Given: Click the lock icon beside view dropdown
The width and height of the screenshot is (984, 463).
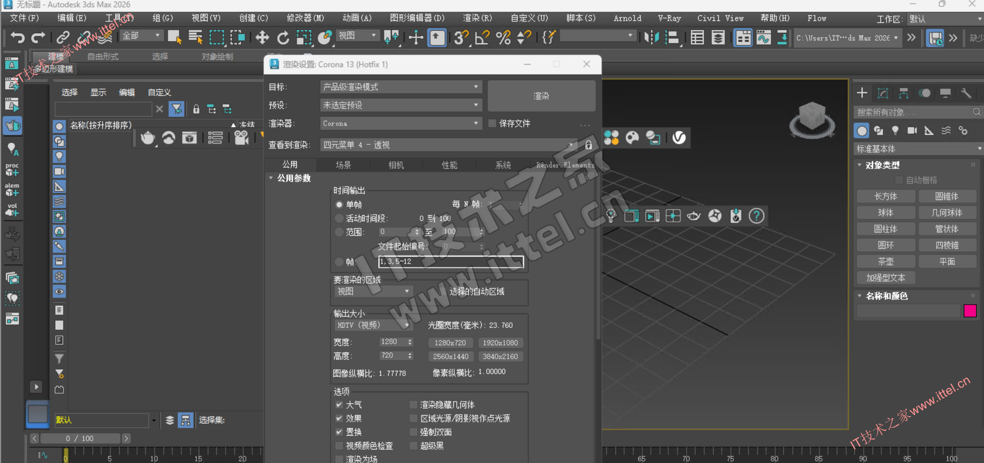Looking at the screenshot, I should tap(588, 145).
